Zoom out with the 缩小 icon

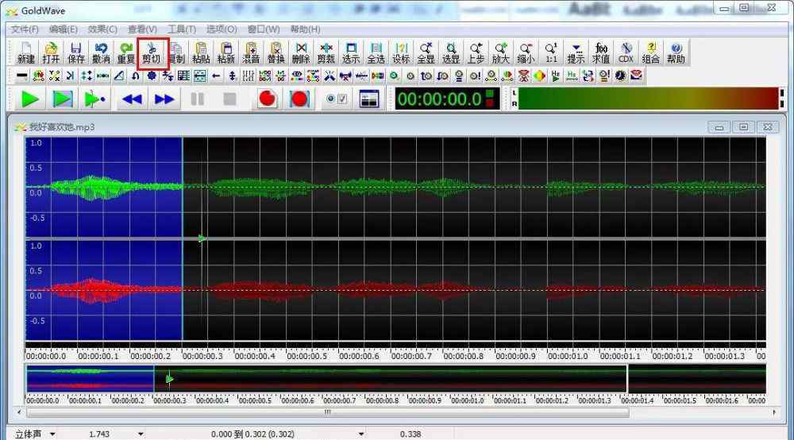(526, 52)
